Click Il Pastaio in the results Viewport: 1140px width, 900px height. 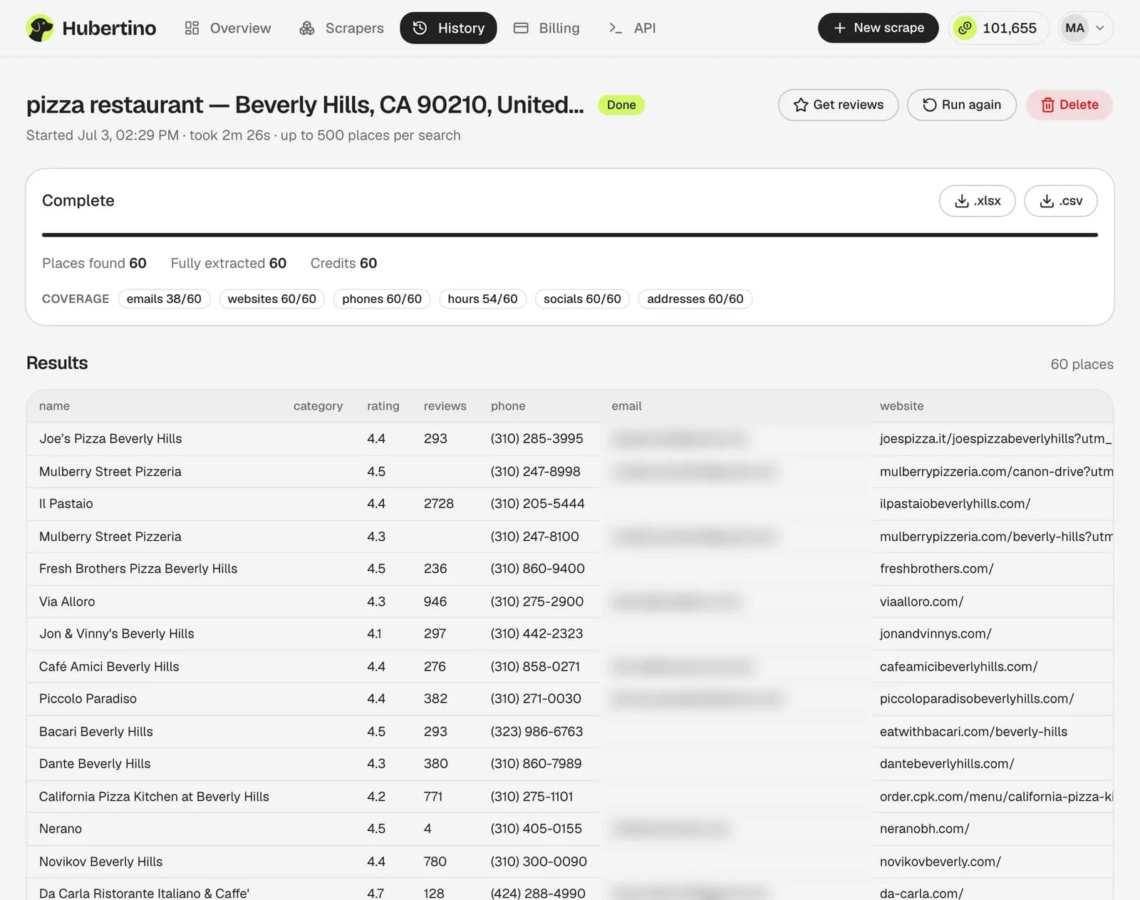[66, 504]
